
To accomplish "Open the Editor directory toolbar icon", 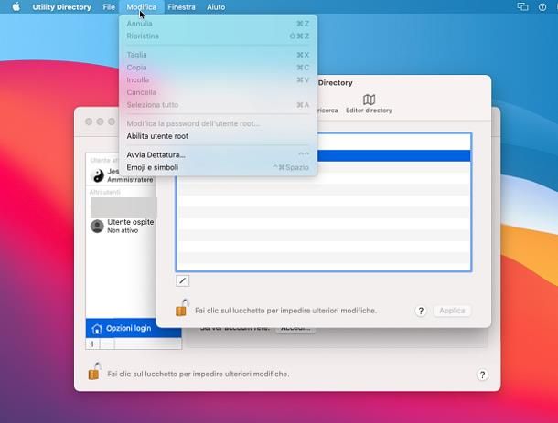I will tap(369, 104).
